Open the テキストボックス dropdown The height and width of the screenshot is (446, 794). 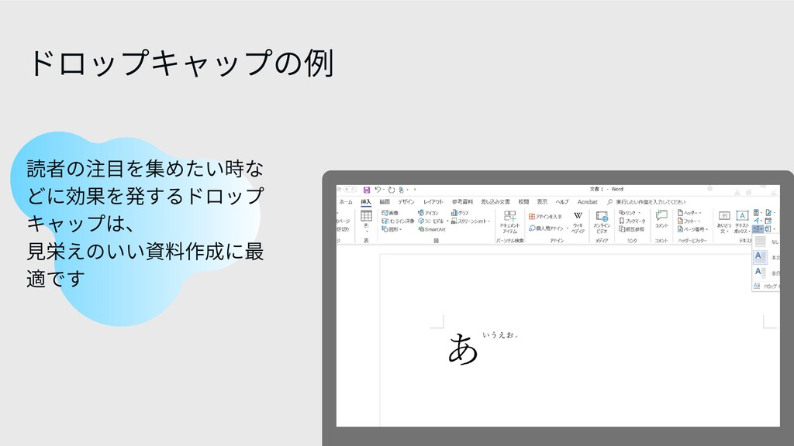(742, 222)
